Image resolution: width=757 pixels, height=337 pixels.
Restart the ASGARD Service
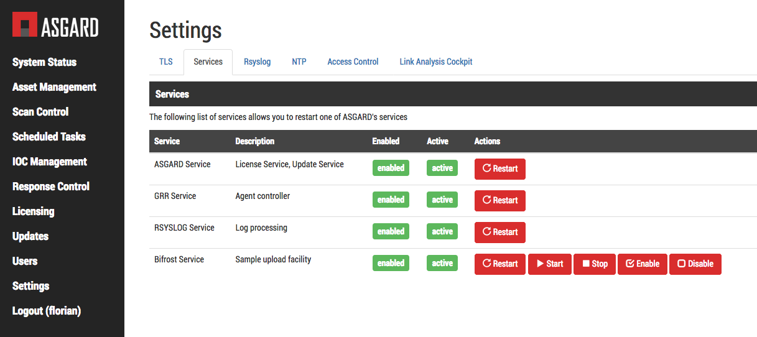[x=499, y=168]
